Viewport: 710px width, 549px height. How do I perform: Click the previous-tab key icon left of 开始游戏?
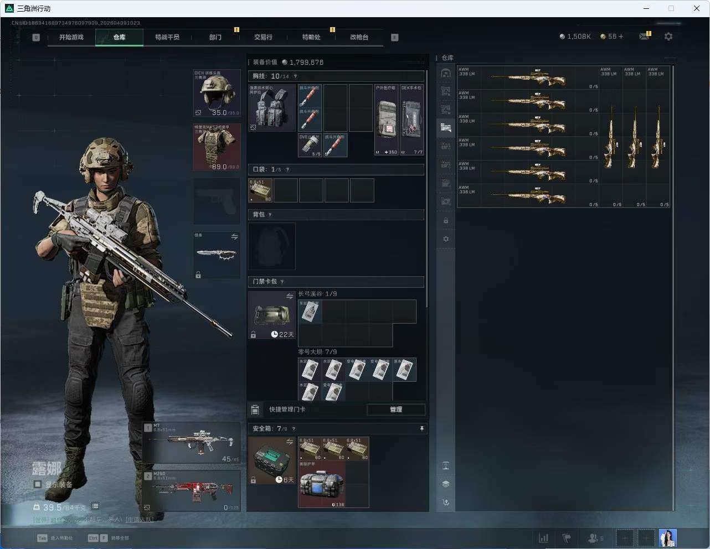[x=36, y=38]
